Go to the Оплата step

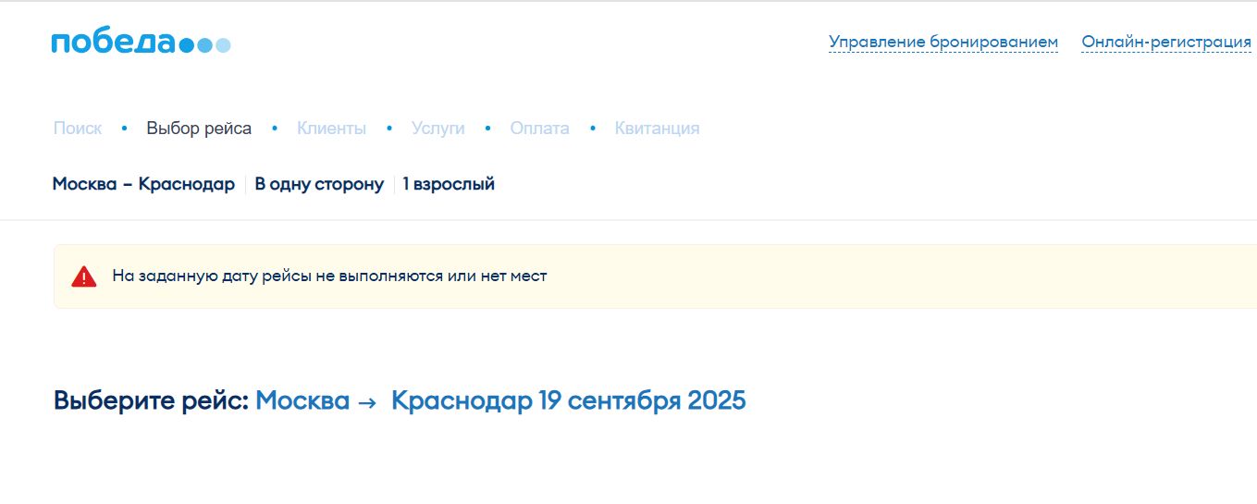tap(539, 129)
